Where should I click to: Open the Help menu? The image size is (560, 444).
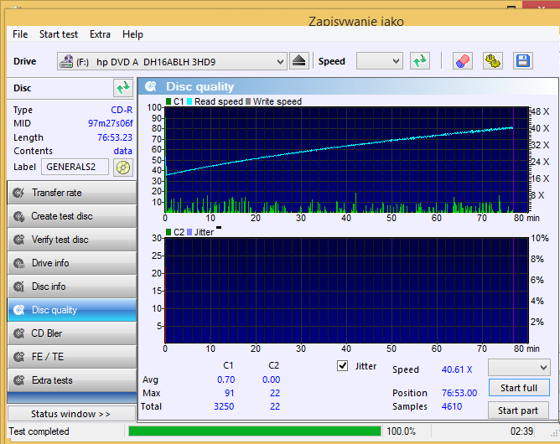point(132,34)
